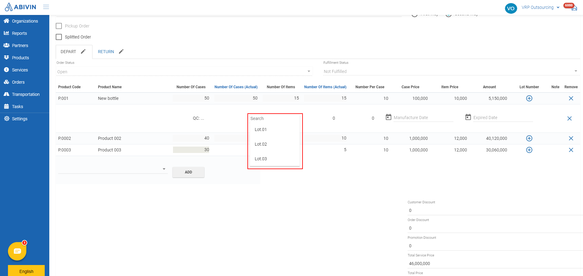This screenshot has width=583, height=276.
Task: Edit Number Of Items Actual for P.0002
Action: (x=325, y=138)
